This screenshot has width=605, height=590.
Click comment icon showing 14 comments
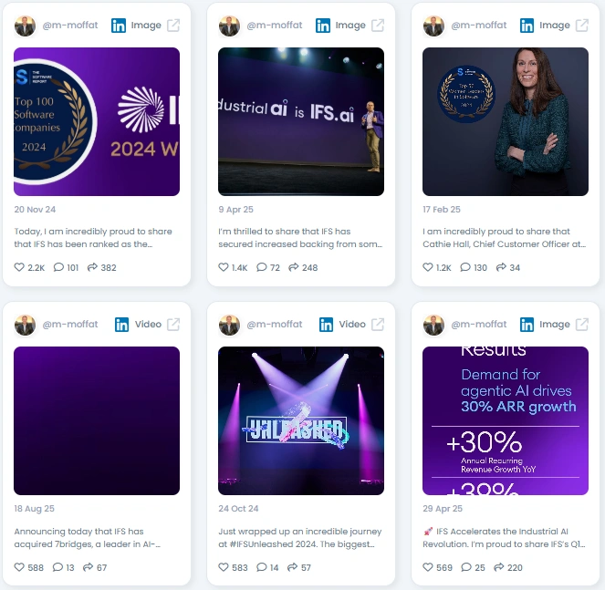coord(262,567)
